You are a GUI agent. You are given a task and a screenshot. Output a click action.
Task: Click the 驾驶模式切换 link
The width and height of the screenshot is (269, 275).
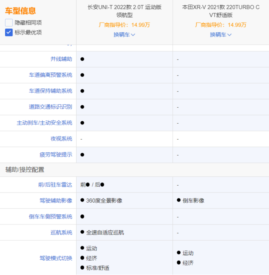coord(56,258)
